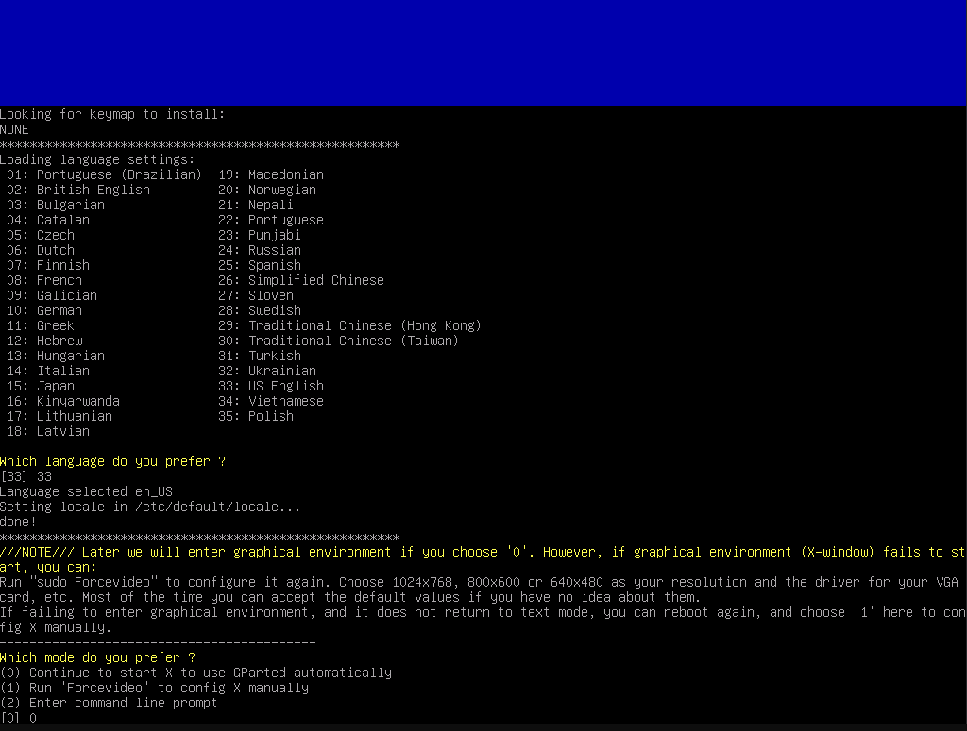
Task: Select option 35 Polish language
Action: pyautogui.click(x=262, y=416)
